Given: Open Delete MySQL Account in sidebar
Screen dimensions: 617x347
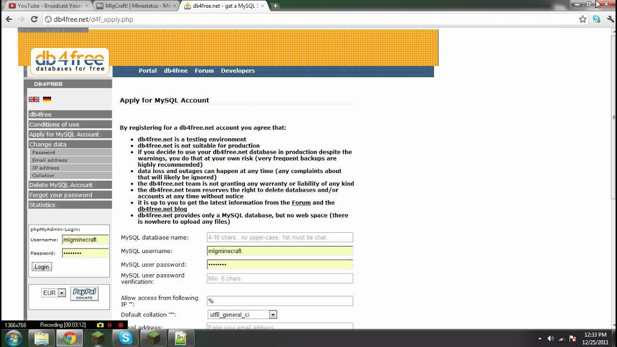Looking at the screenshot, I should point(70,185).
